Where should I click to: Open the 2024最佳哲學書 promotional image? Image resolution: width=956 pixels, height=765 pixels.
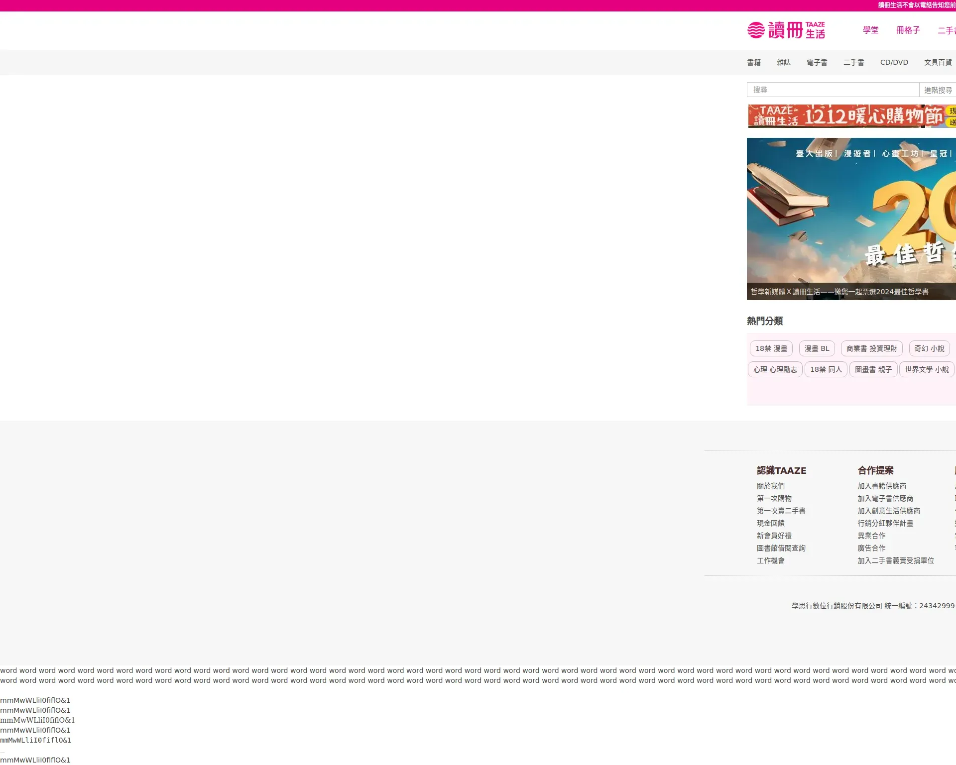click(x=851, y=219)
